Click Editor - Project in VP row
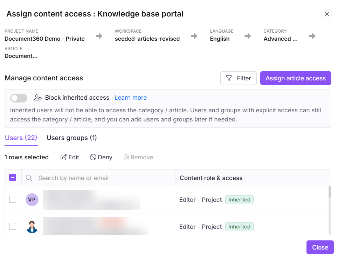The height and width of the screenshot is (259, 338). [200, 200]
